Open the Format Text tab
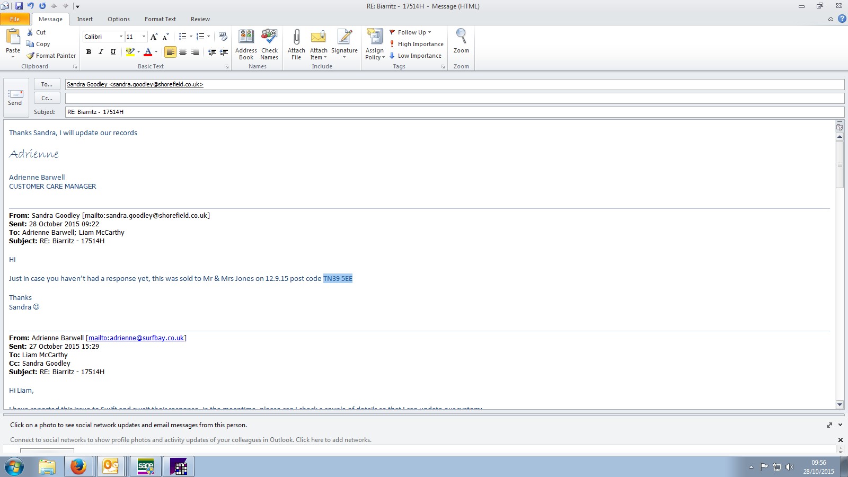 pos(160,19)
